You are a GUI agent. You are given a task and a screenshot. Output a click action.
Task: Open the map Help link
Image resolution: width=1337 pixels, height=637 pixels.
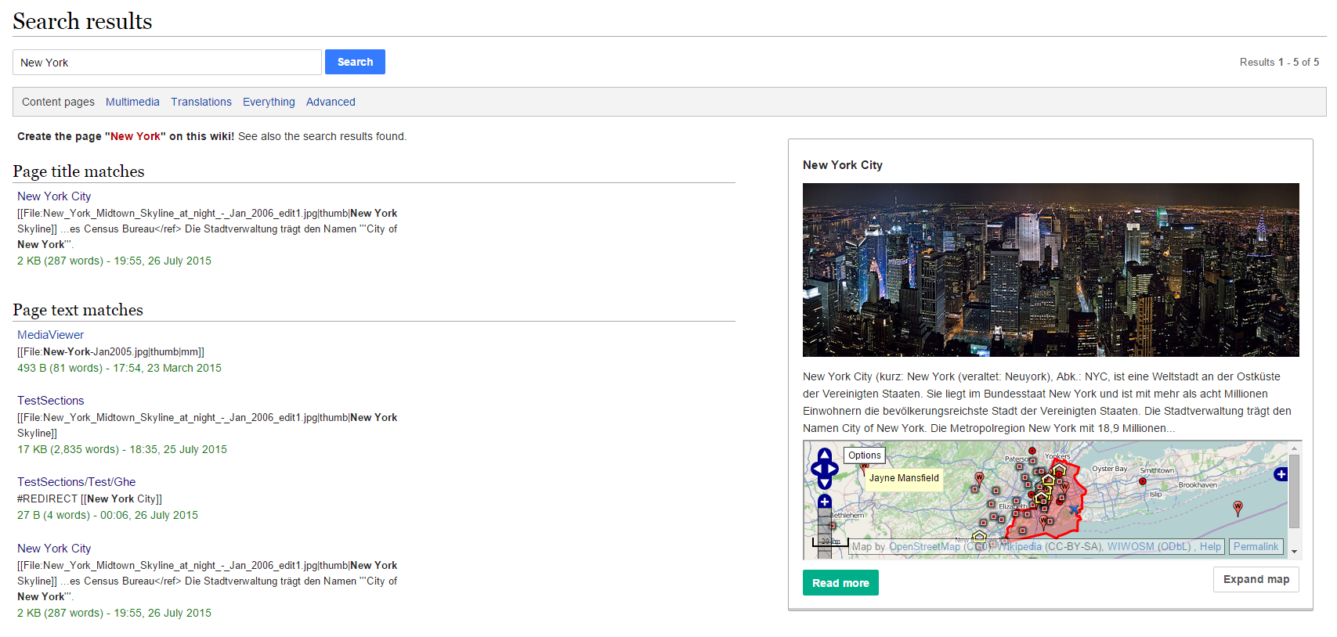click(1210, 547)
